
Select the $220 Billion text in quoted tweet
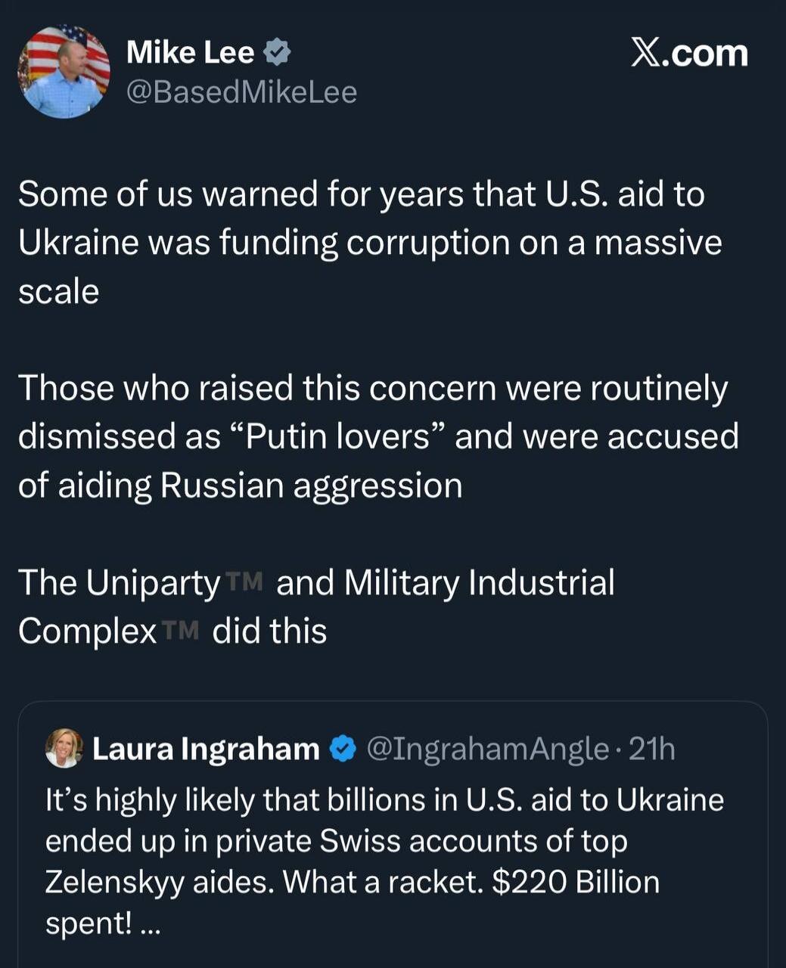click(576, 881)
